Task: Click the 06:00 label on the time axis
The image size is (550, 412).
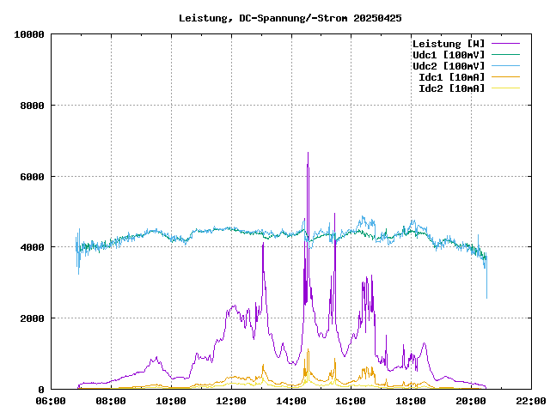Action: [x=52, y=401]
